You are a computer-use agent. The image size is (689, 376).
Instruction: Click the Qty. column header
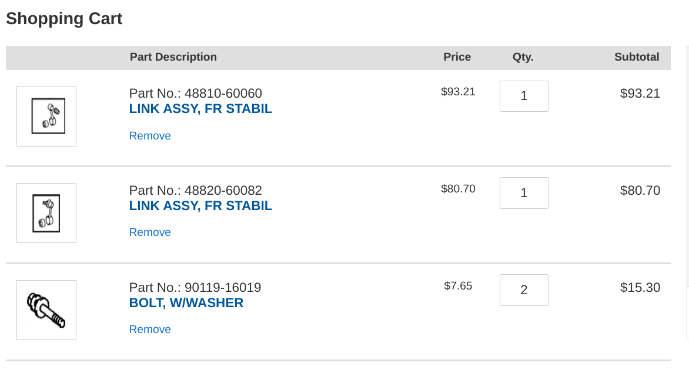tap(523, 57)
